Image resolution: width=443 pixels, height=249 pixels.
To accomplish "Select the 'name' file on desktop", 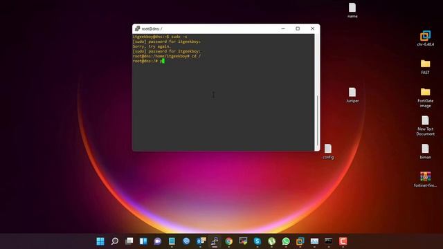I will click(x=352, y=10).
